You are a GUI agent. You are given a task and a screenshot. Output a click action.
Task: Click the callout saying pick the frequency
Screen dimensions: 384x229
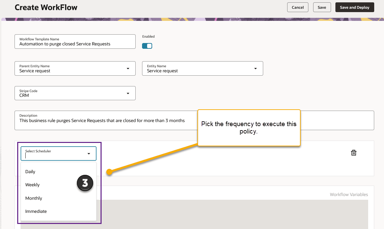click(249, 128)
